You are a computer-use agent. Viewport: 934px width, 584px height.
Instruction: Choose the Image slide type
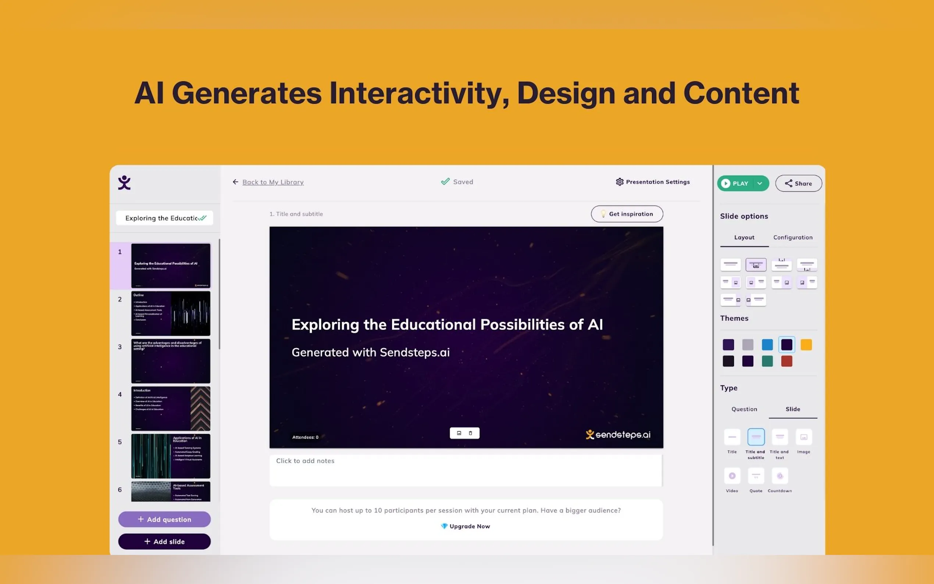tap(803, 437)
